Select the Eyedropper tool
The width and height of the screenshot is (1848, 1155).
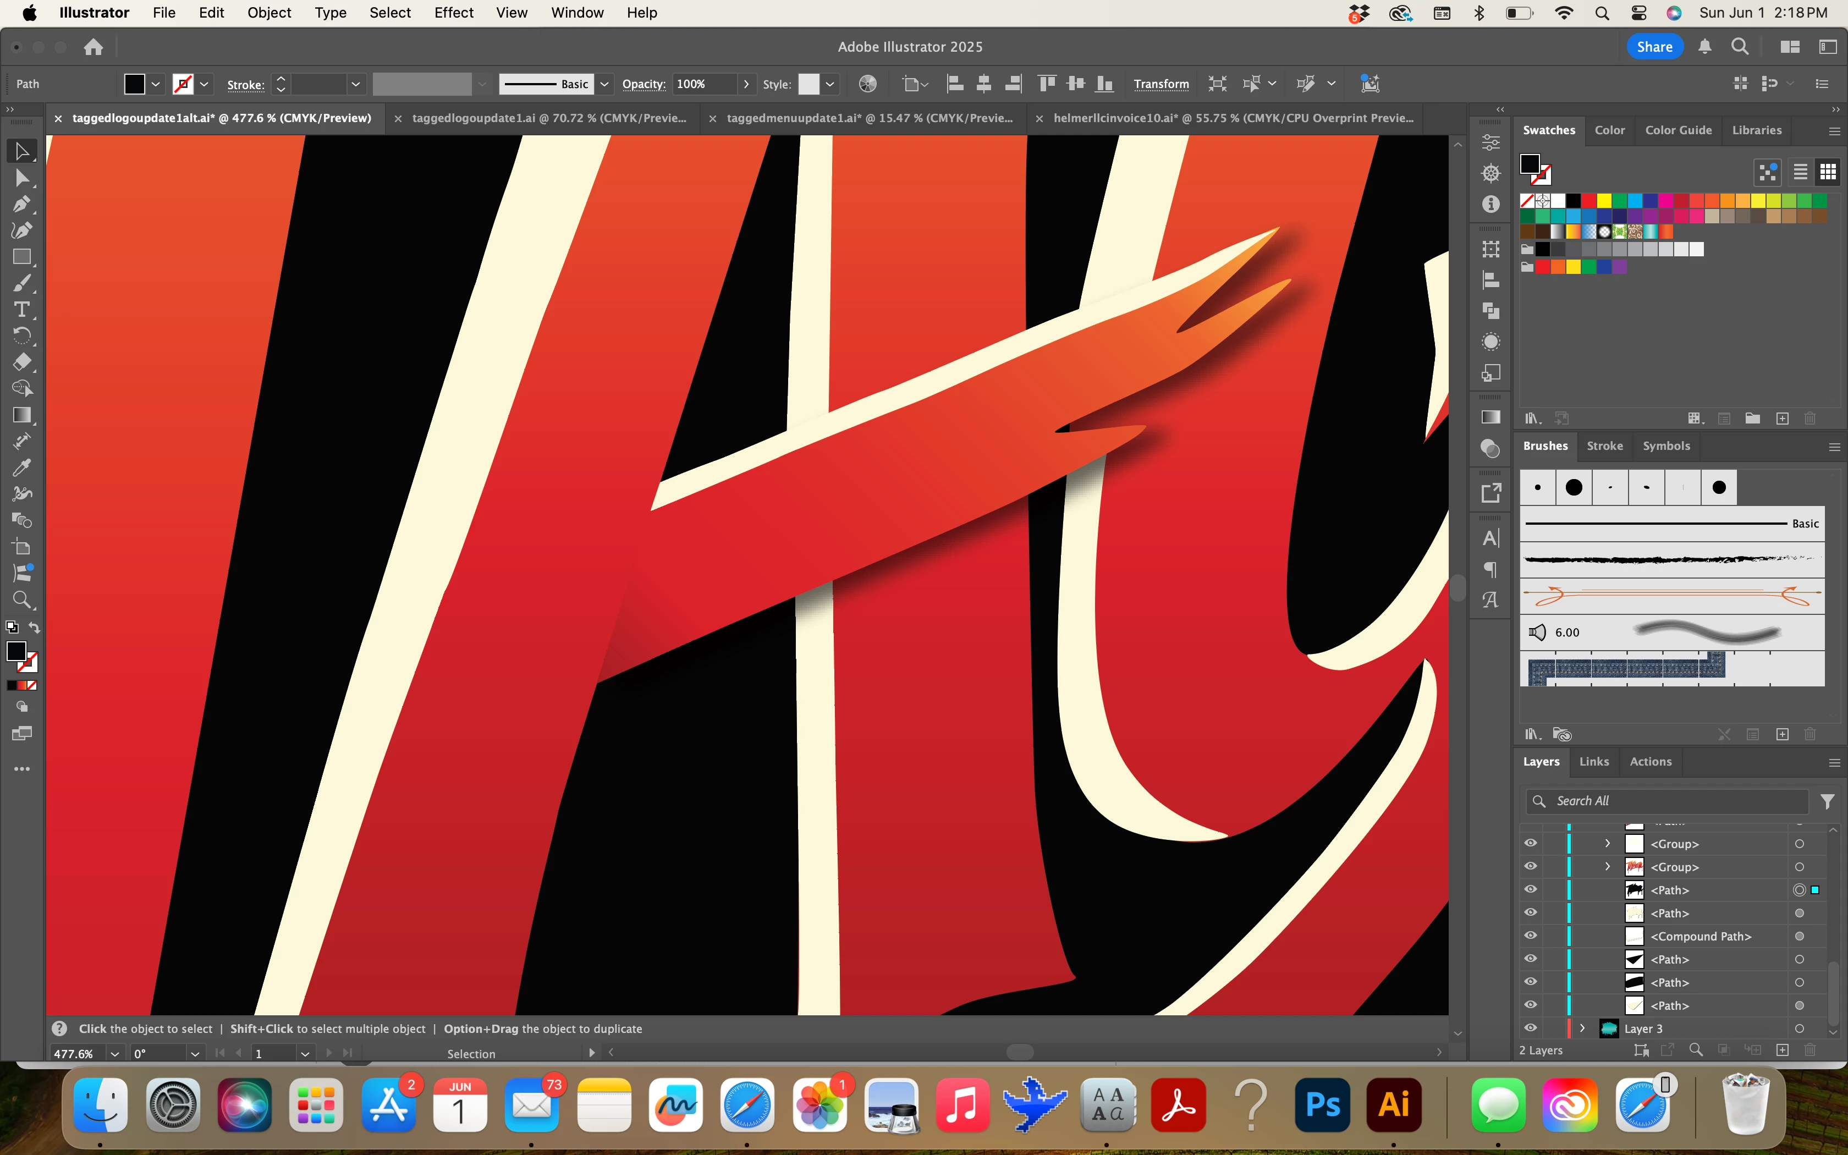(21, 468)
